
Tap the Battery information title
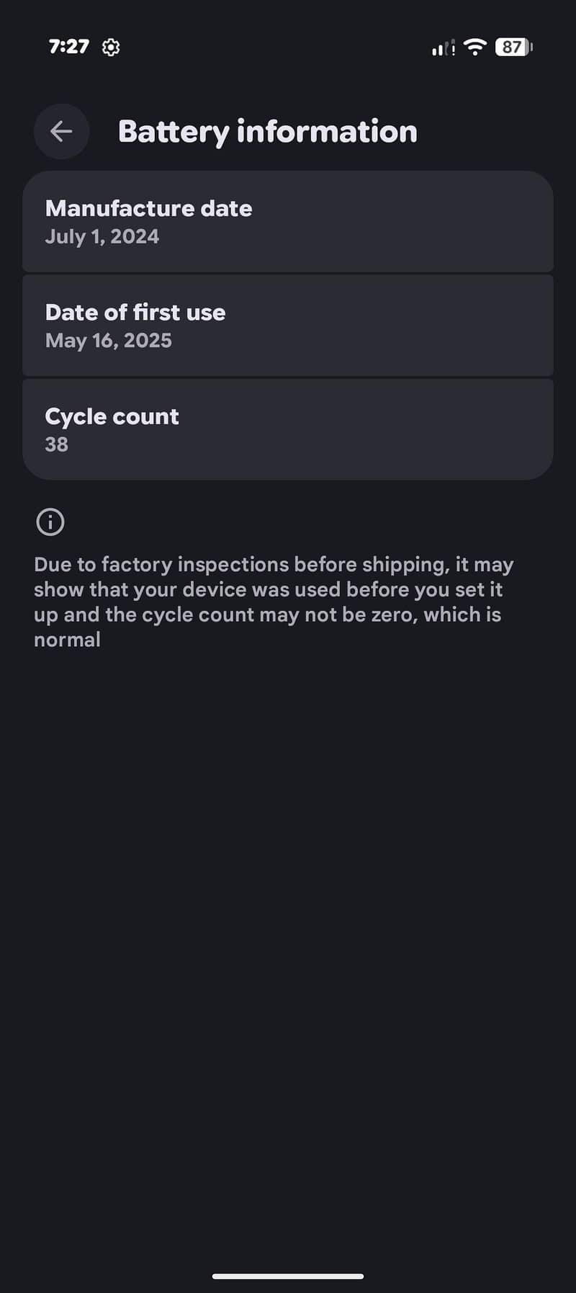pyautogui.click(x=268, y=132)
